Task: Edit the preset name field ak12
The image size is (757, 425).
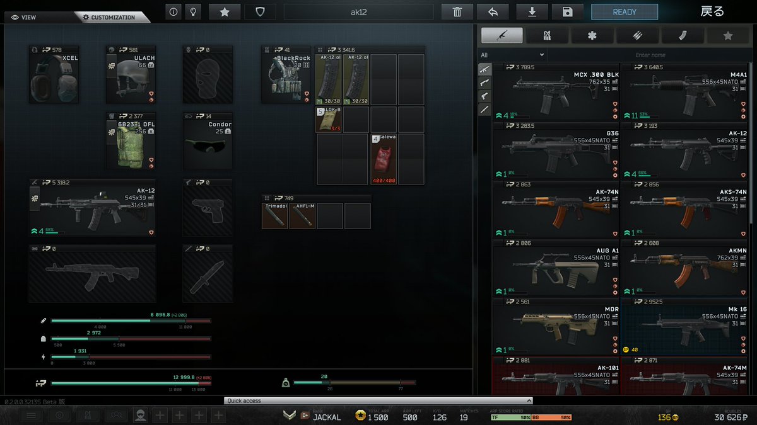Action: pos(358,11)
